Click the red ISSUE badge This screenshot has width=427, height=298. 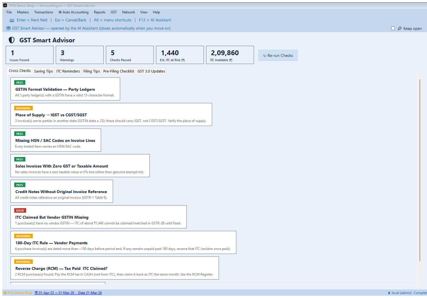[x=20, y=211]
